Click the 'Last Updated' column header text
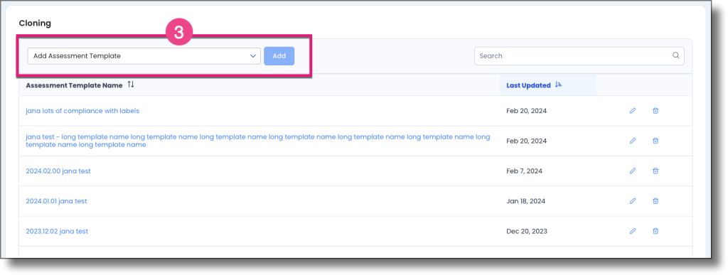Viewport: 728px width, 275px height. click(528, 85)
